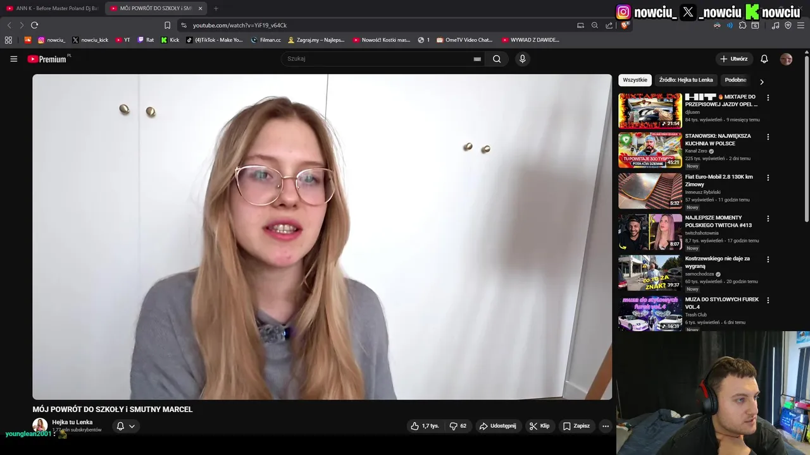This screenshot has height=455, width=810.
Task: Open the Kick bookmark
Action: (x=170, y=40)
